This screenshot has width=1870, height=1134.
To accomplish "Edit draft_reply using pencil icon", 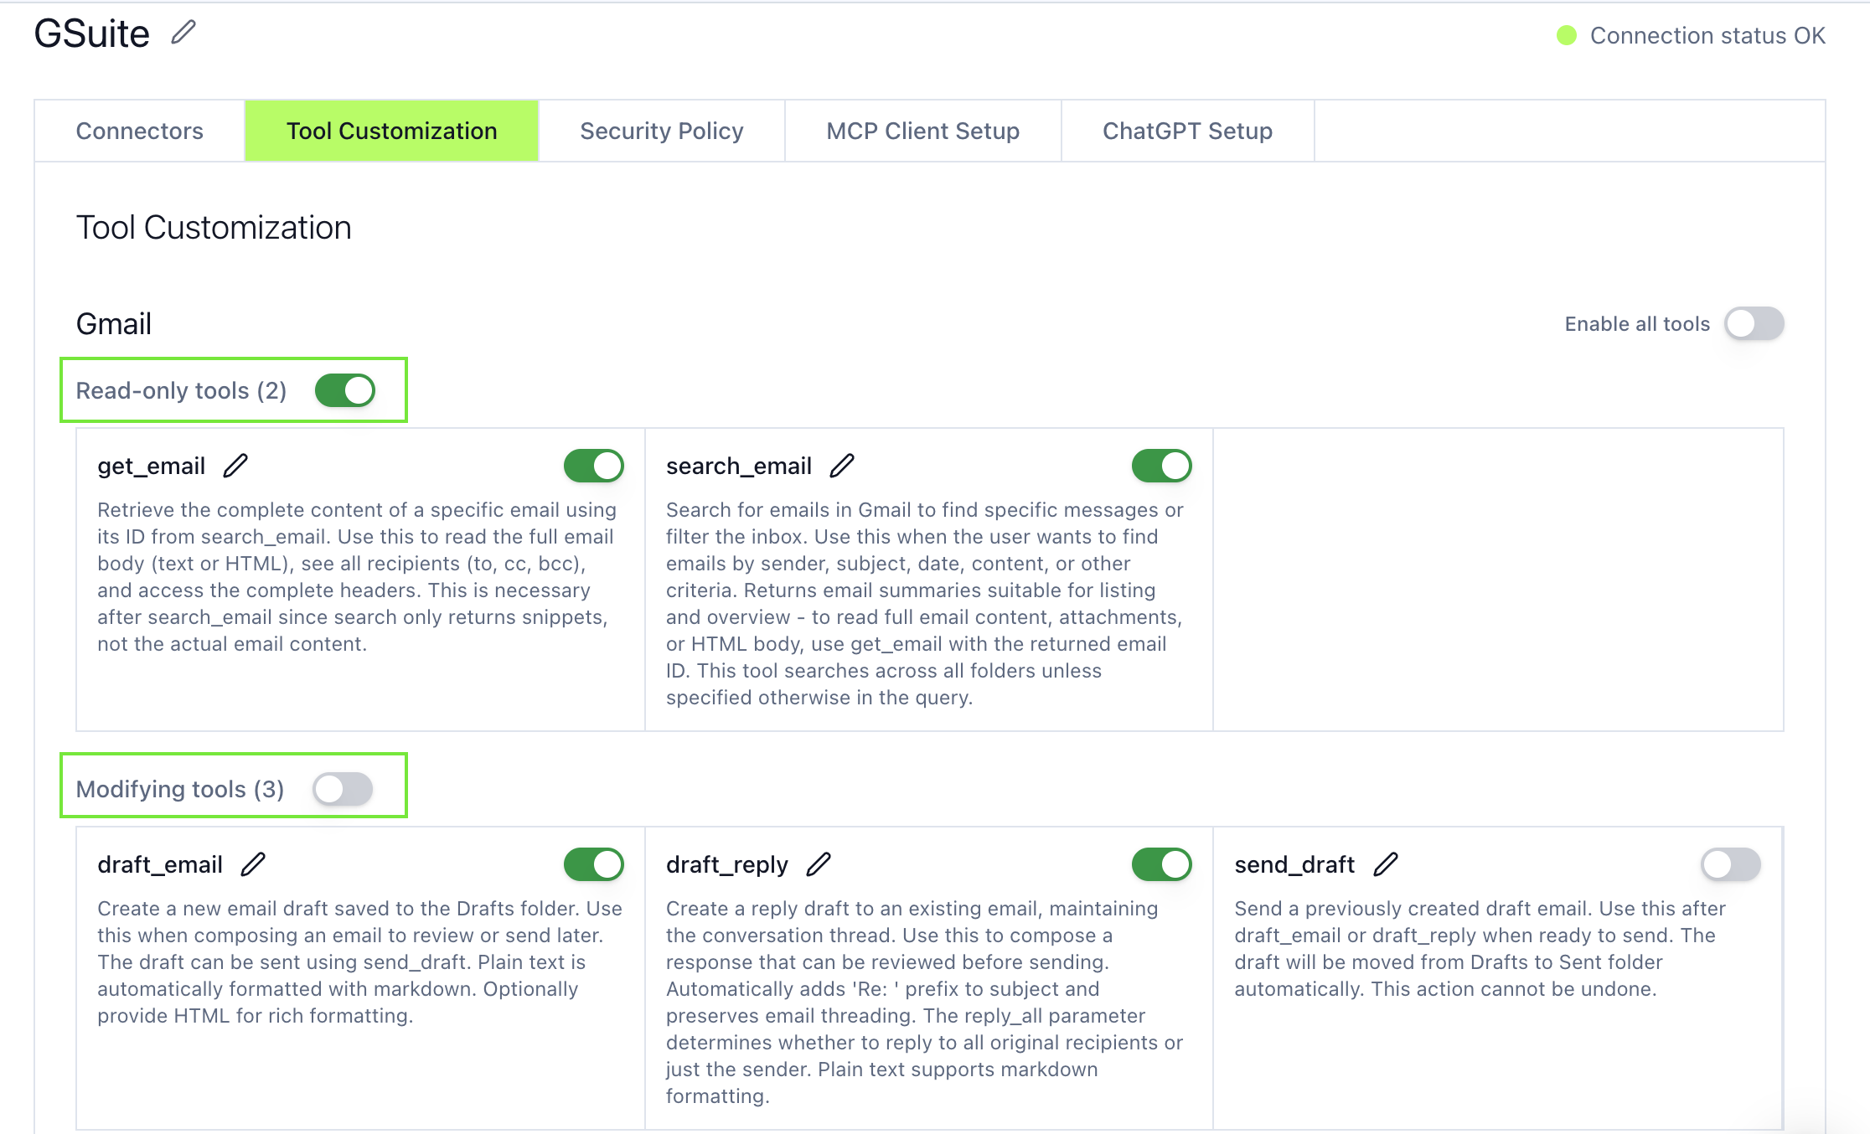I will [x=819, y=864].
